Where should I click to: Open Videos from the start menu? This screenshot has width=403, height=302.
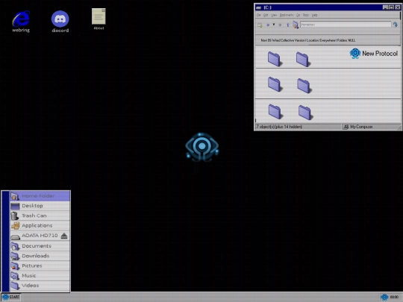tap(40, 286)
